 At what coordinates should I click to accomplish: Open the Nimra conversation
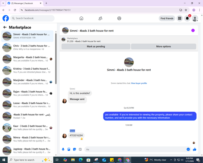click(x=27, y=139)
